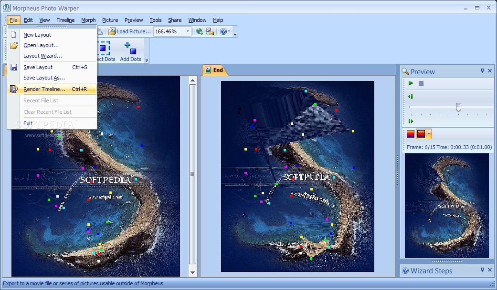497x290 pixels.
Task: Choose New Layout from File menu
Action: click(x=52, y=35)
